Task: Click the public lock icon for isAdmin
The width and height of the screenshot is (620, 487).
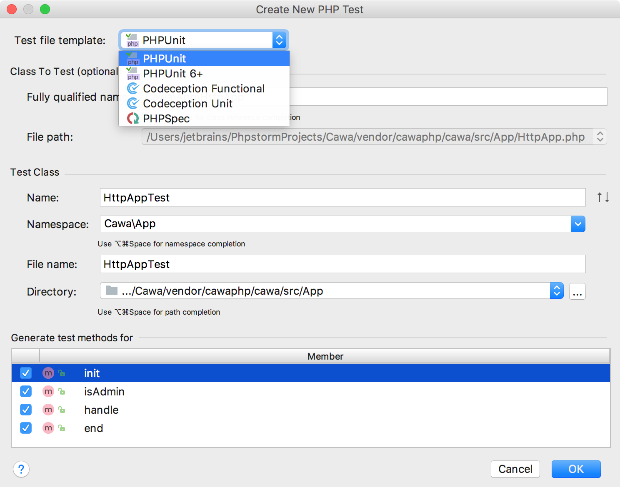Action: pyautogui.click(x=62, y=391)
